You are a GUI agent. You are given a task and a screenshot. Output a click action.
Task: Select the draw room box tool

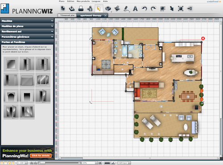pyautogui.click(x=108, y=8)
